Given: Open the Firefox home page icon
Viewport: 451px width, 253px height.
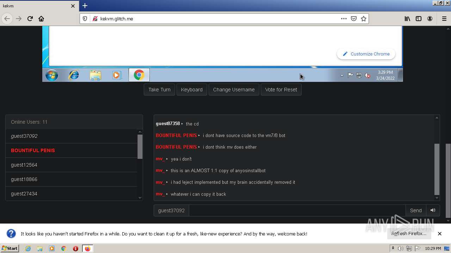Looking at the screenshot, I should pyautogui.click(x=41, y=19).
